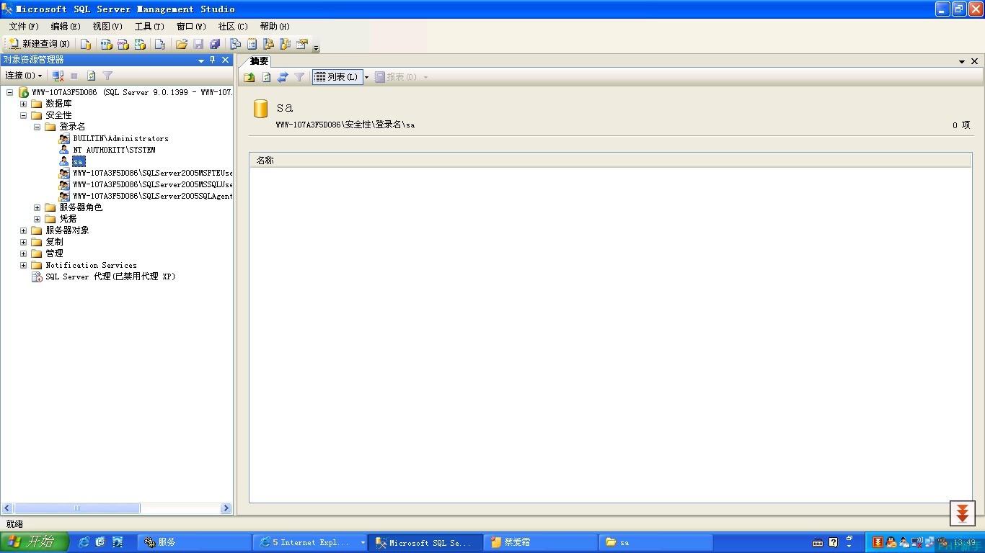Open the List view dropdown arrow
The width and height of the screenshot is (985, 553).
[366, 77]
